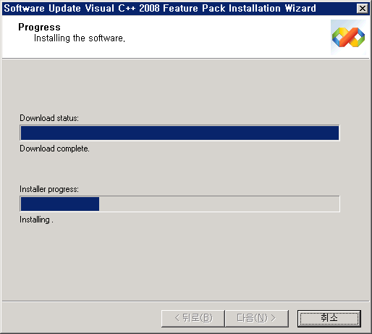
Task: Click the Visual Studio infinity logo icon
Action: pyautogui.click(x=348, y=37)
